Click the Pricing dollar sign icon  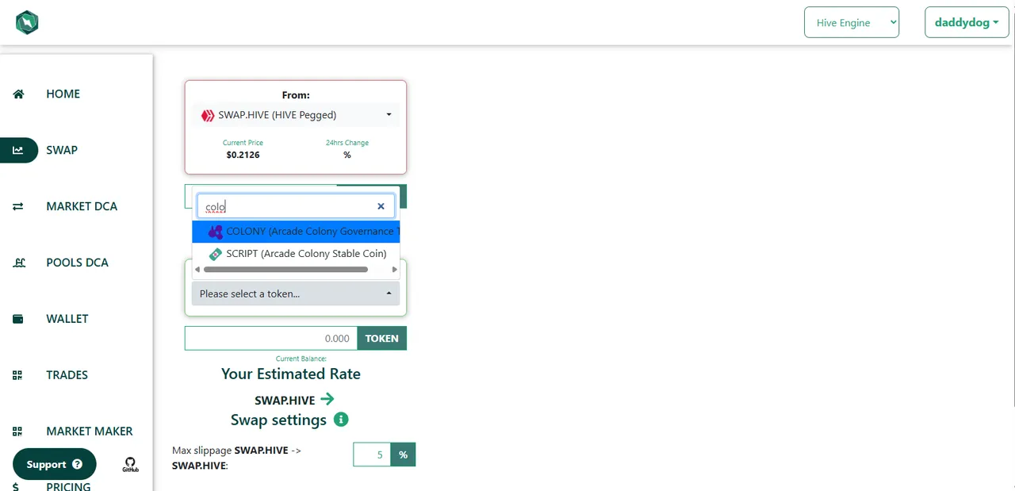[17, 485]
